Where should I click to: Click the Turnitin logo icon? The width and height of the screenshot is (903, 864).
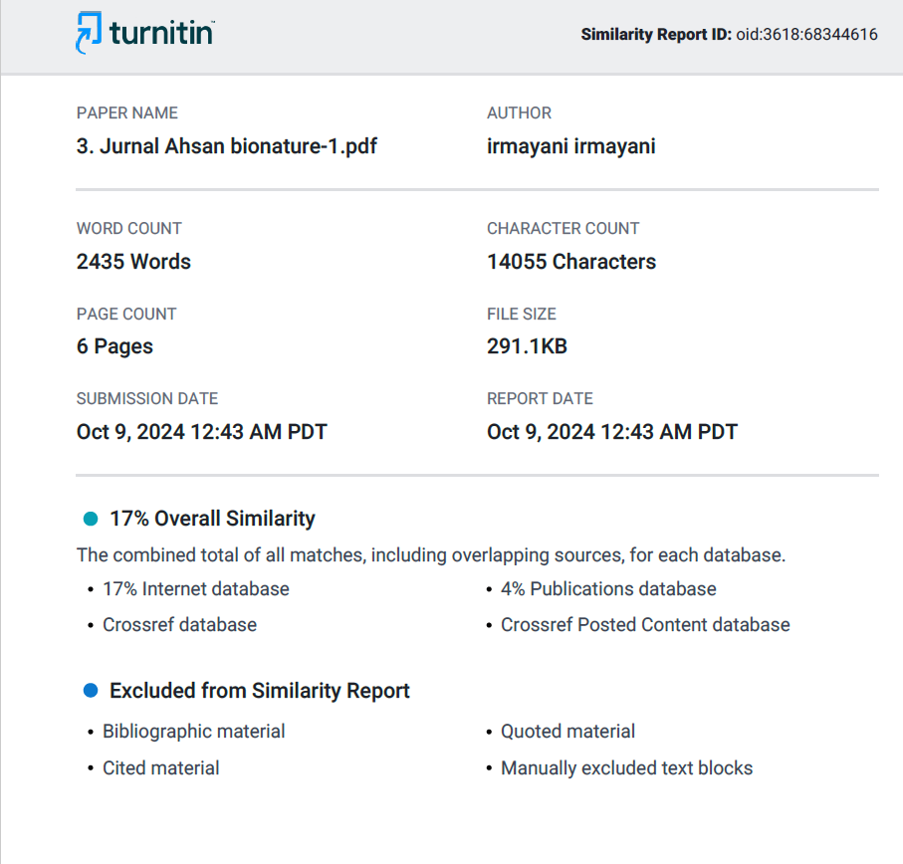89,32
